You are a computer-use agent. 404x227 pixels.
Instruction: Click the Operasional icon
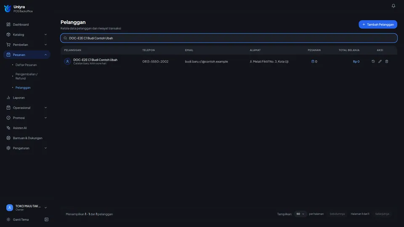[8, 108]
